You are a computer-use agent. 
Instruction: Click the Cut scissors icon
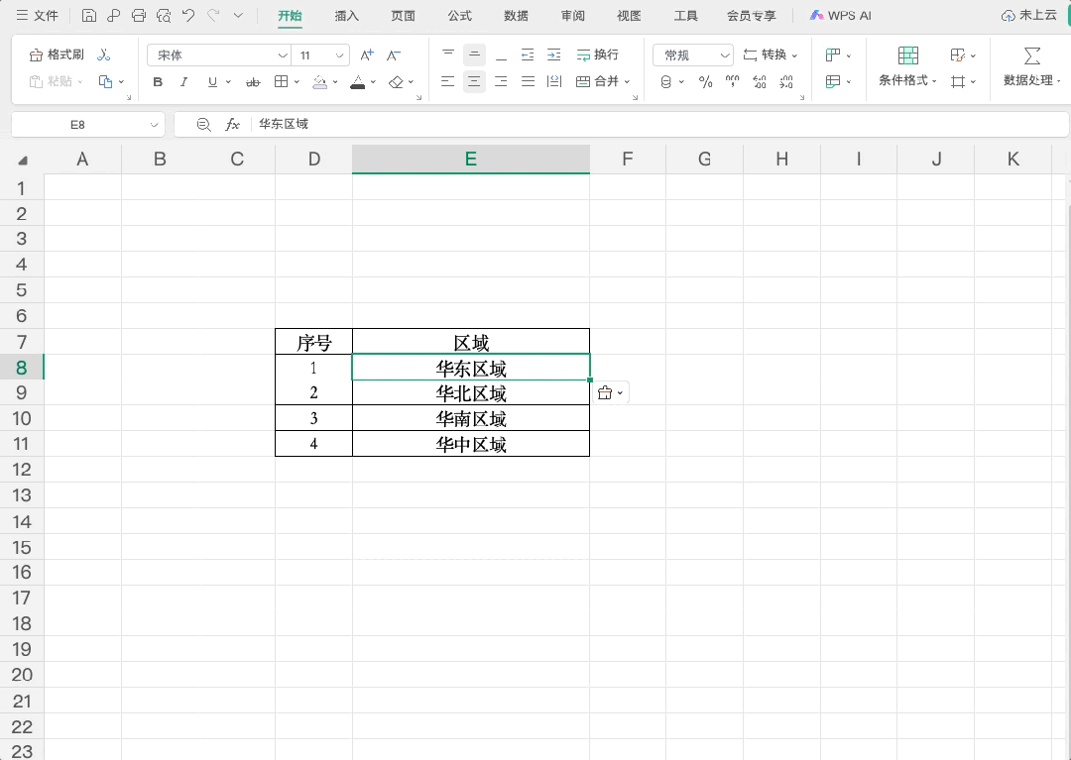(x=104, y=54)
